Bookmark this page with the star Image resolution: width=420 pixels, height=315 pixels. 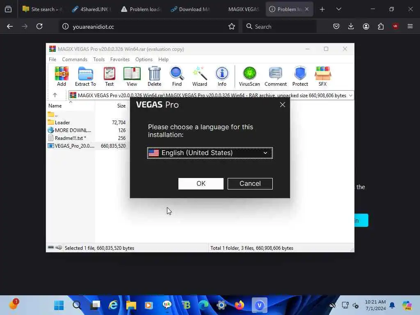click(232, 26)
